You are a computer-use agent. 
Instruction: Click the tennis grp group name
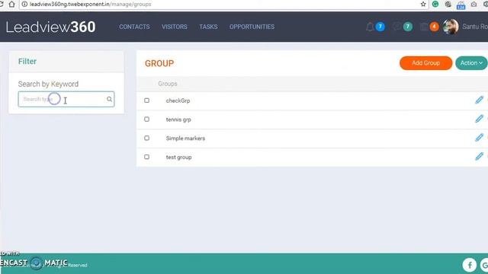(178, 119)
